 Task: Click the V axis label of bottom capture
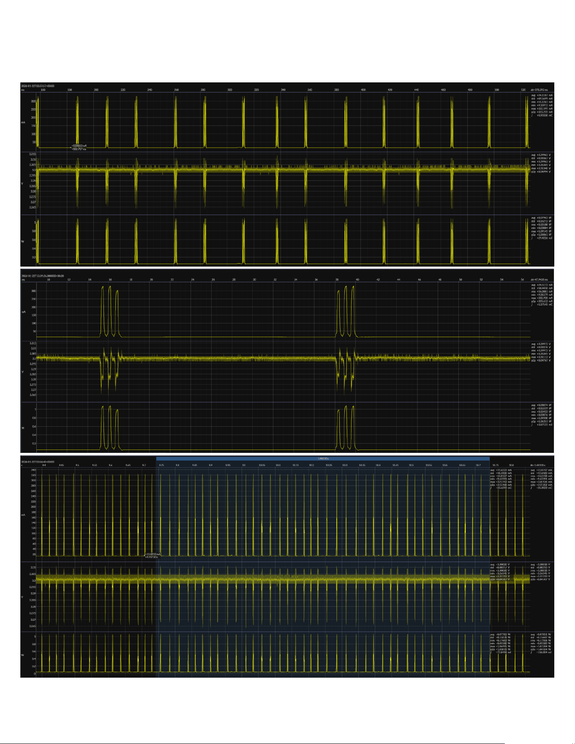tap(22, 597)
